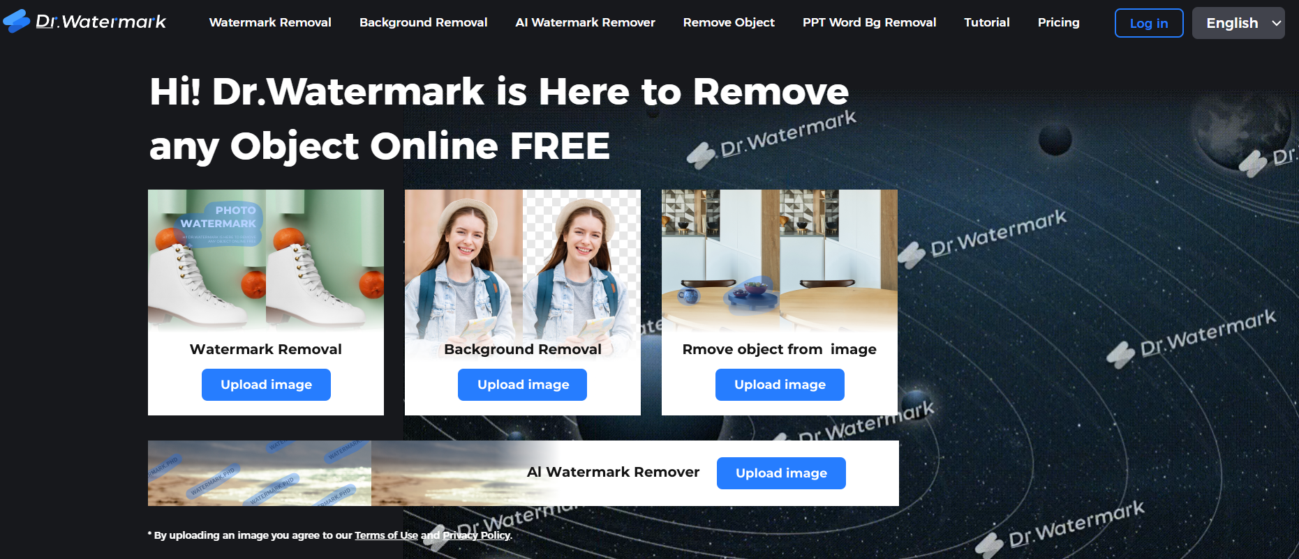Screen dimensions: 1299x559
Task: Upload image for object removal
Action: point(780,385)
